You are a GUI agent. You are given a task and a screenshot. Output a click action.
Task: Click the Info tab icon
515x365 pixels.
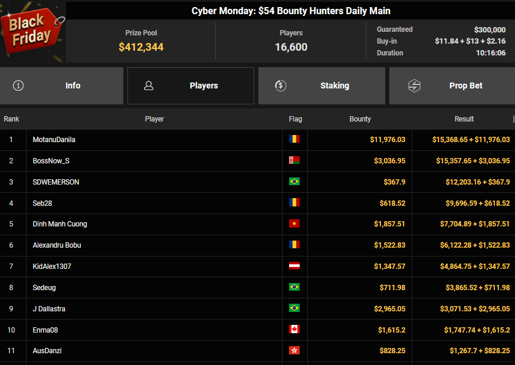18,86
